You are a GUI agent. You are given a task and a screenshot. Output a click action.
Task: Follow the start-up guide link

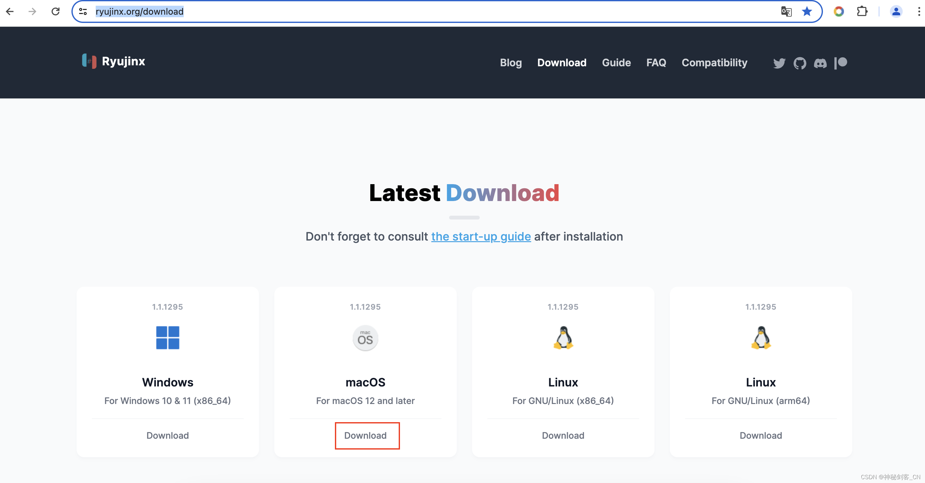pyautogui.click(x=481, y=237)
